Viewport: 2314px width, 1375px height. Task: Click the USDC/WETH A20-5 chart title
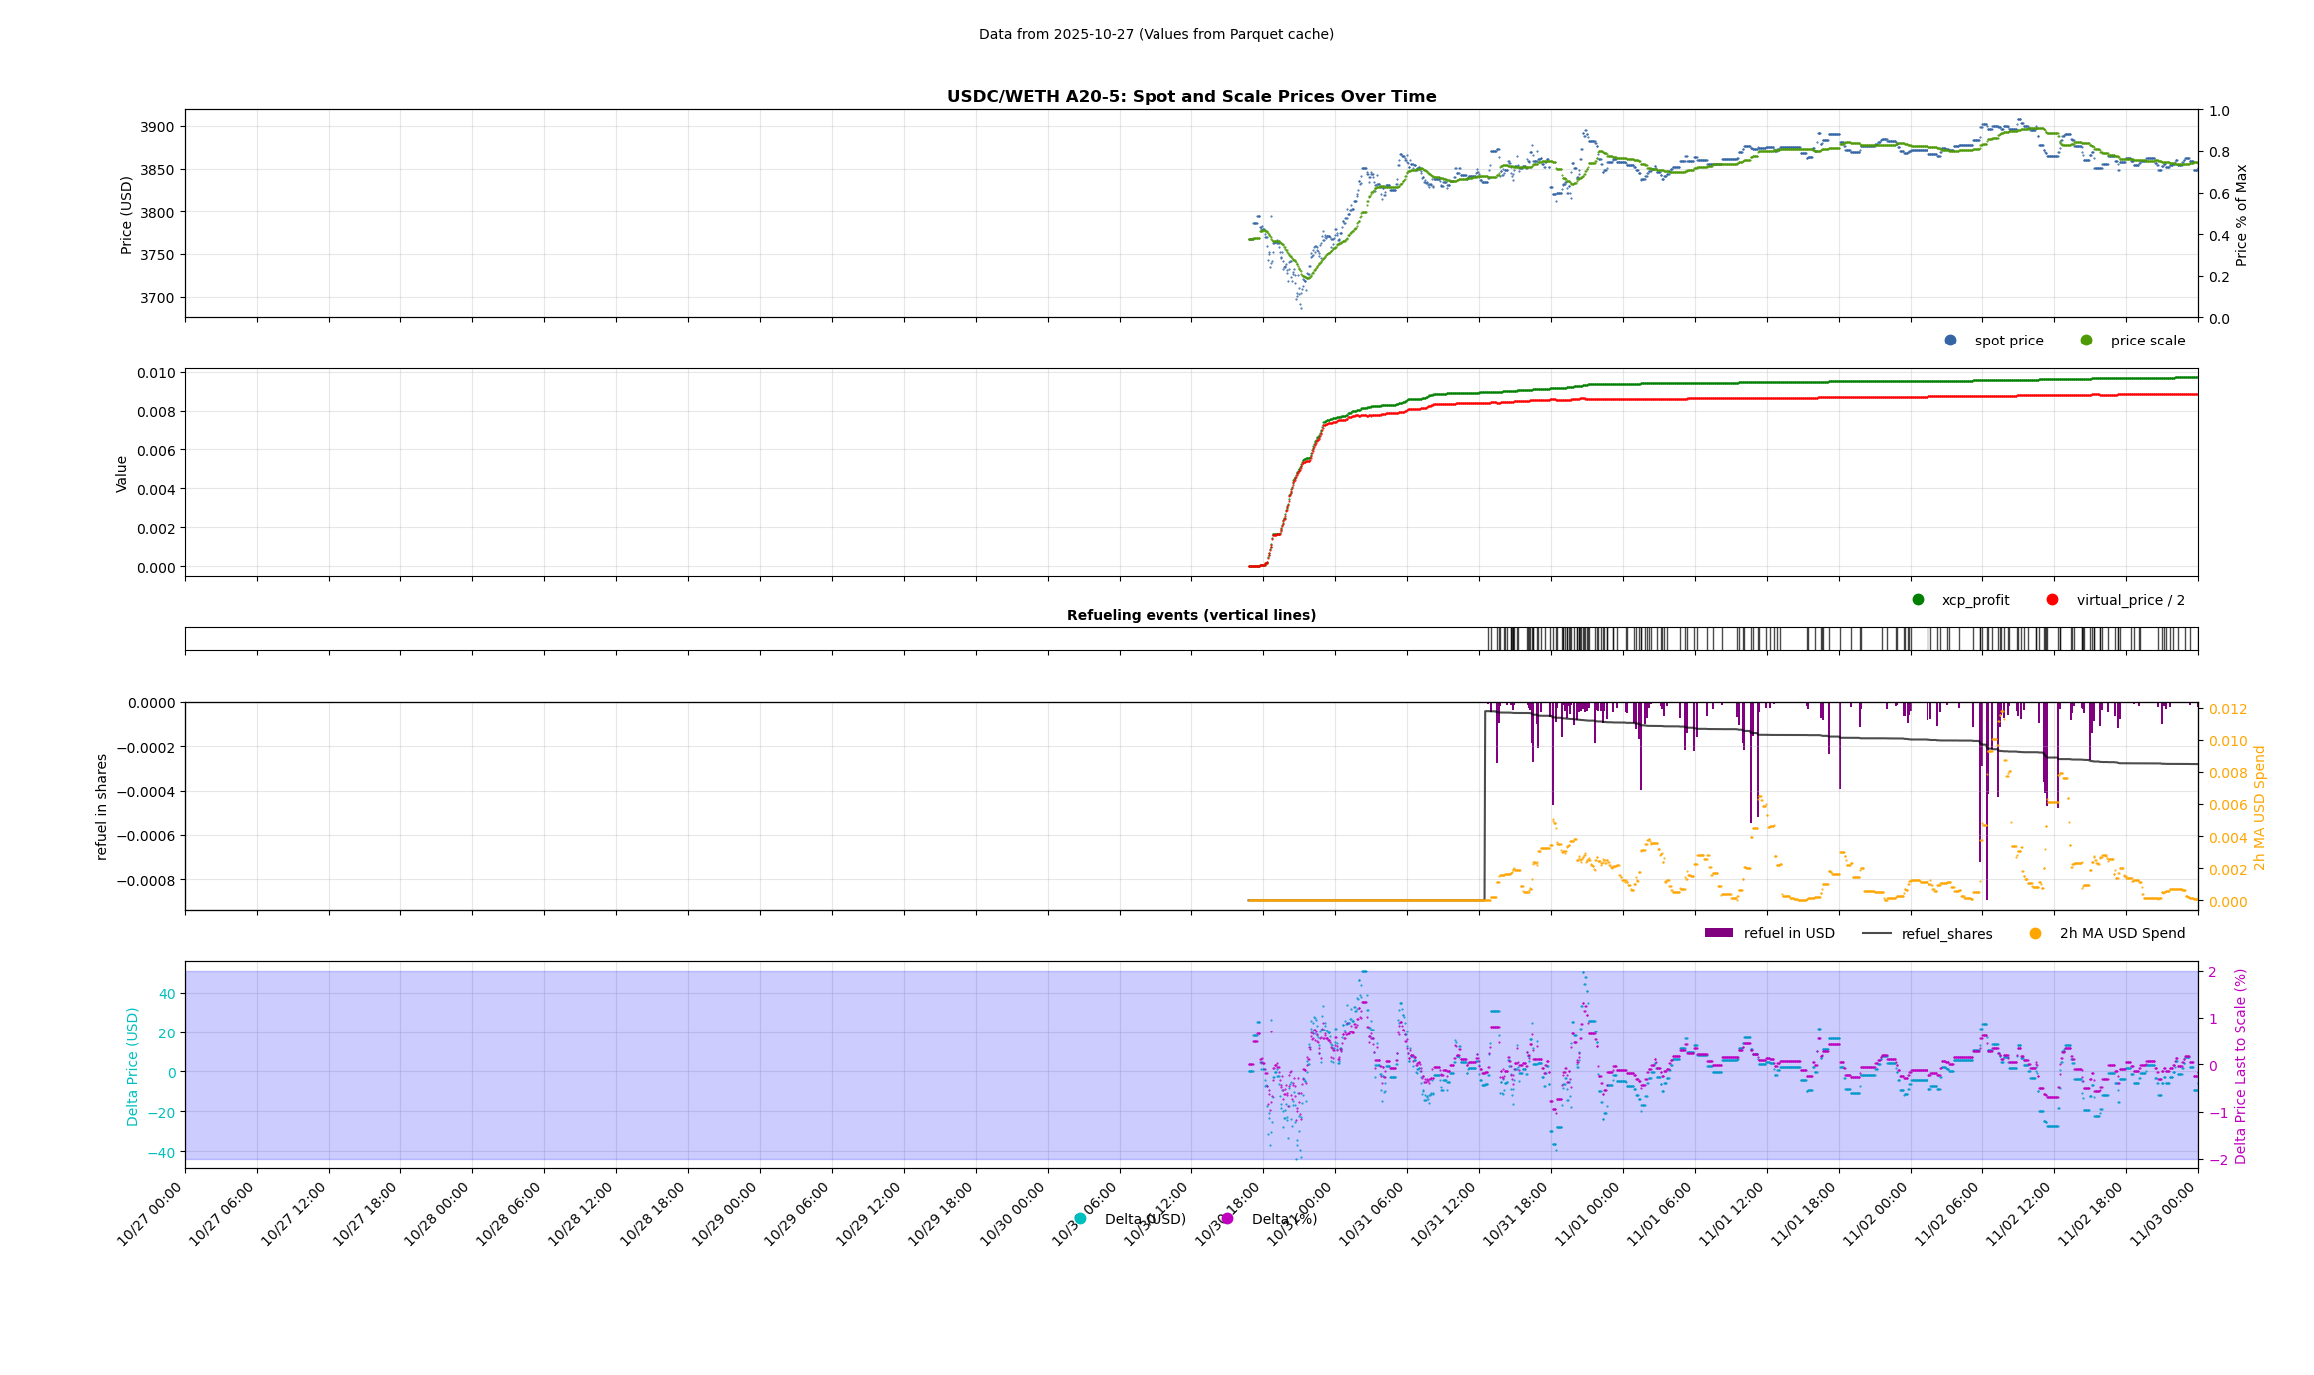pos(1190,97)
